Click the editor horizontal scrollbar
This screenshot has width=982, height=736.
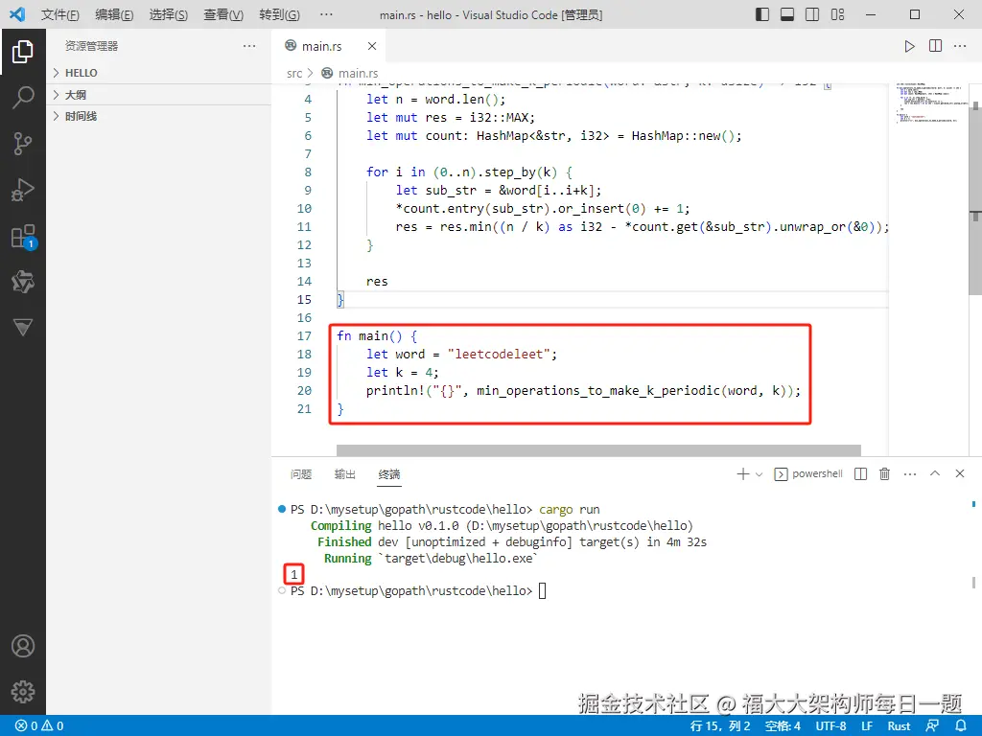[x=598, y=450]
